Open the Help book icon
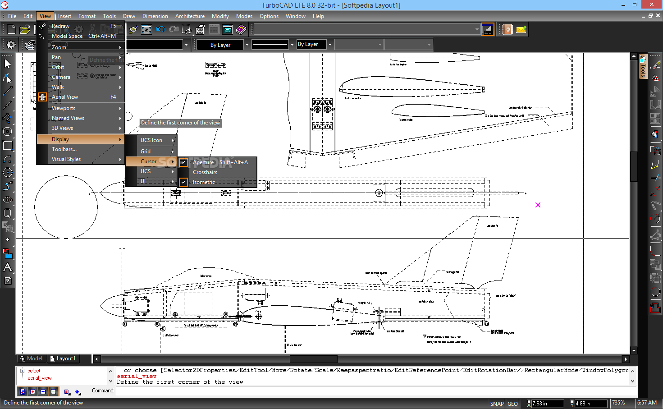Screen dimensions: 663x409 (x=241, y=30)
